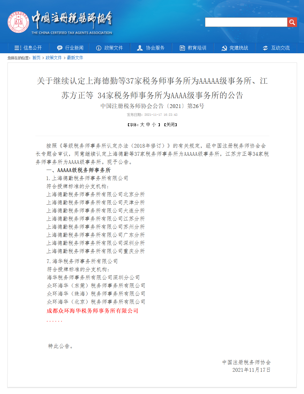Set font size to 中
304x394 pixels.
(x=148, y=125)
